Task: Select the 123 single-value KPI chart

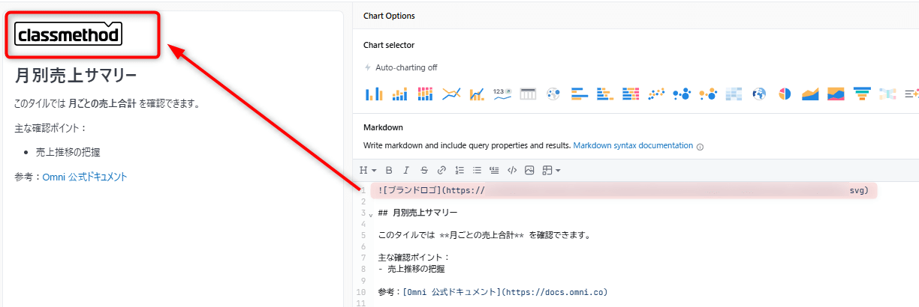Action: tap(502, 94)
